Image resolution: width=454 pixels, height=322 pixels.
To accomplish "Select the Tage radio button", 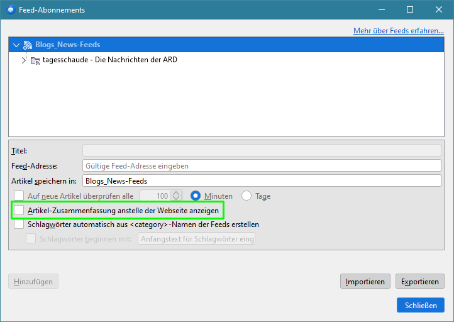I will [246, 196].
